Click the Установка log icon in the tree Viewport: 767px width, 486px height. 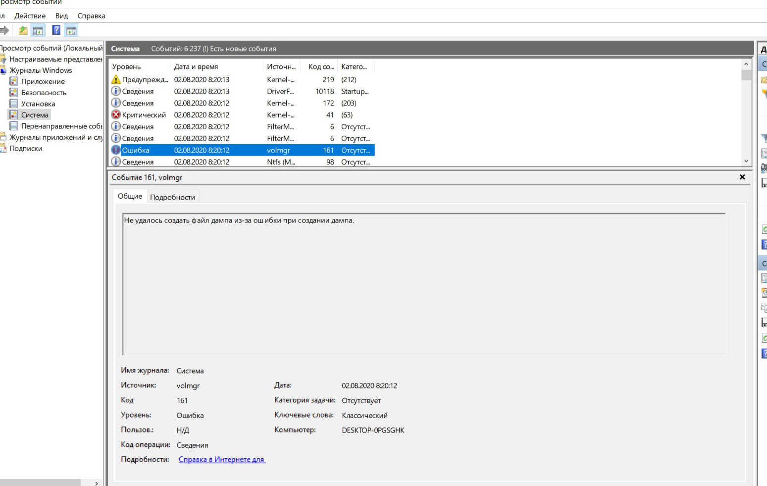pos(14,104)
